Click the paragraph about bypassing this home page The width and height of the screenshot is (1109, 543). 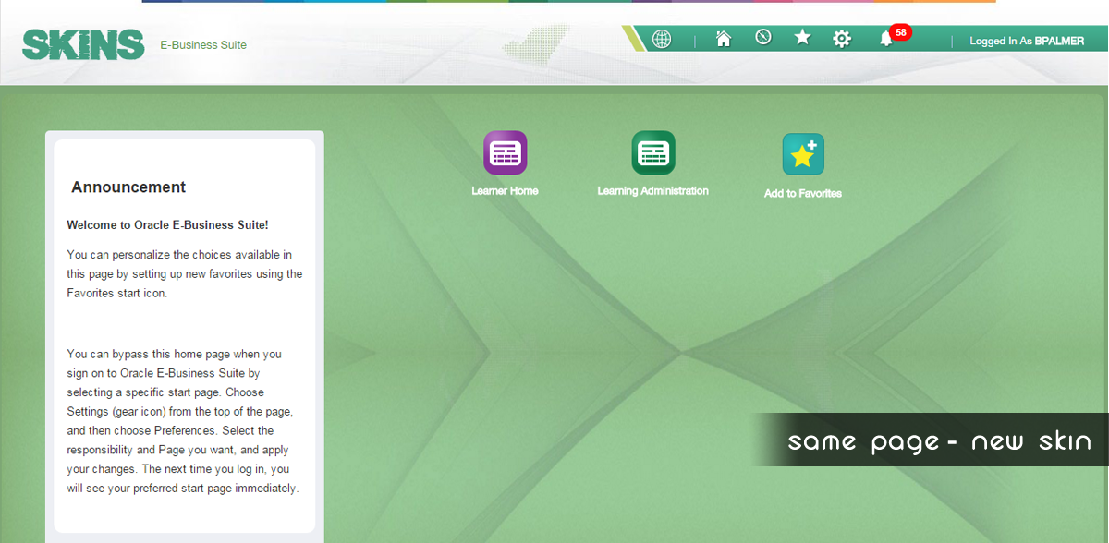183,421
